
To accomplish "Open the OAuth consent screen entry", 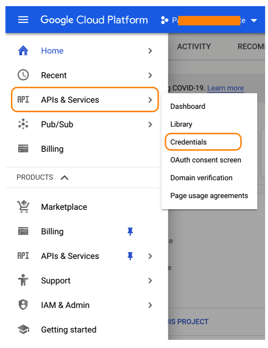I will pyautogui.click(x=206, y=160).
